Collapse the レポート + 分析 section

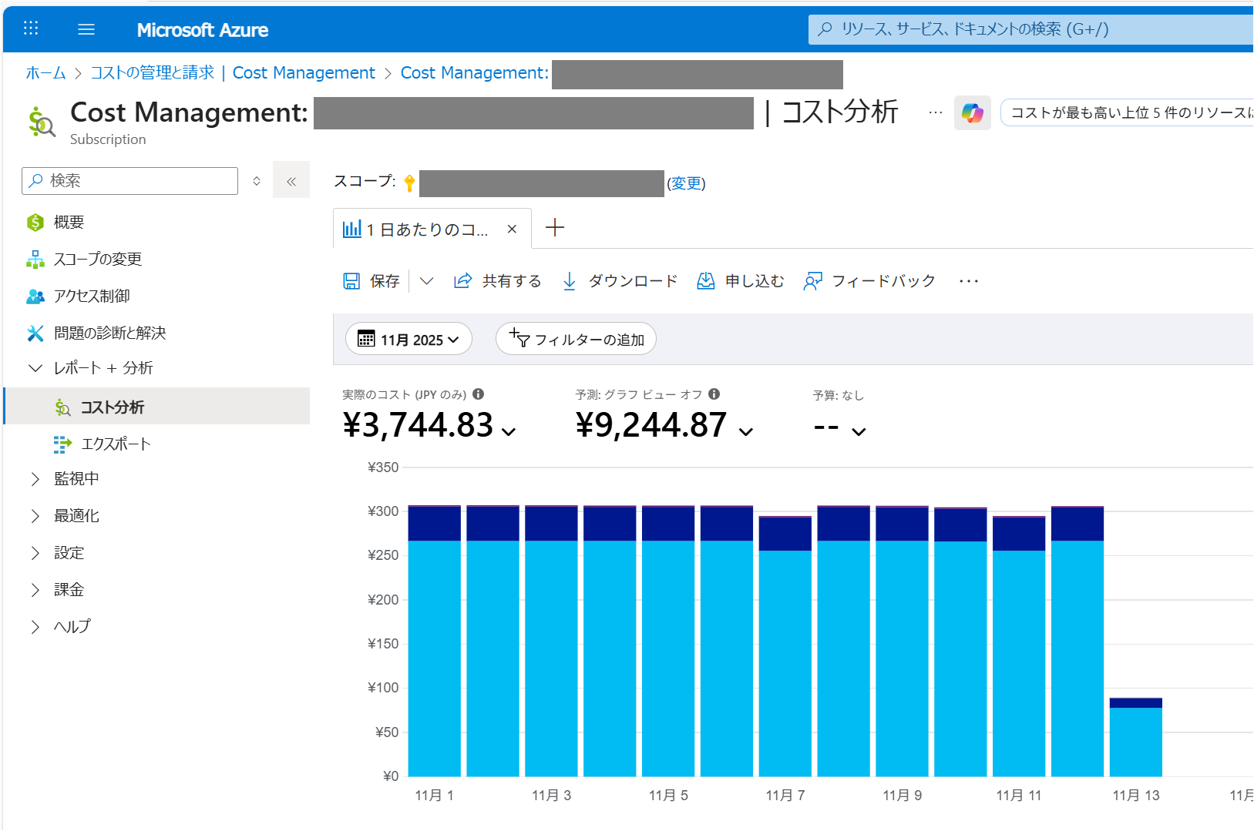[35, 368]
